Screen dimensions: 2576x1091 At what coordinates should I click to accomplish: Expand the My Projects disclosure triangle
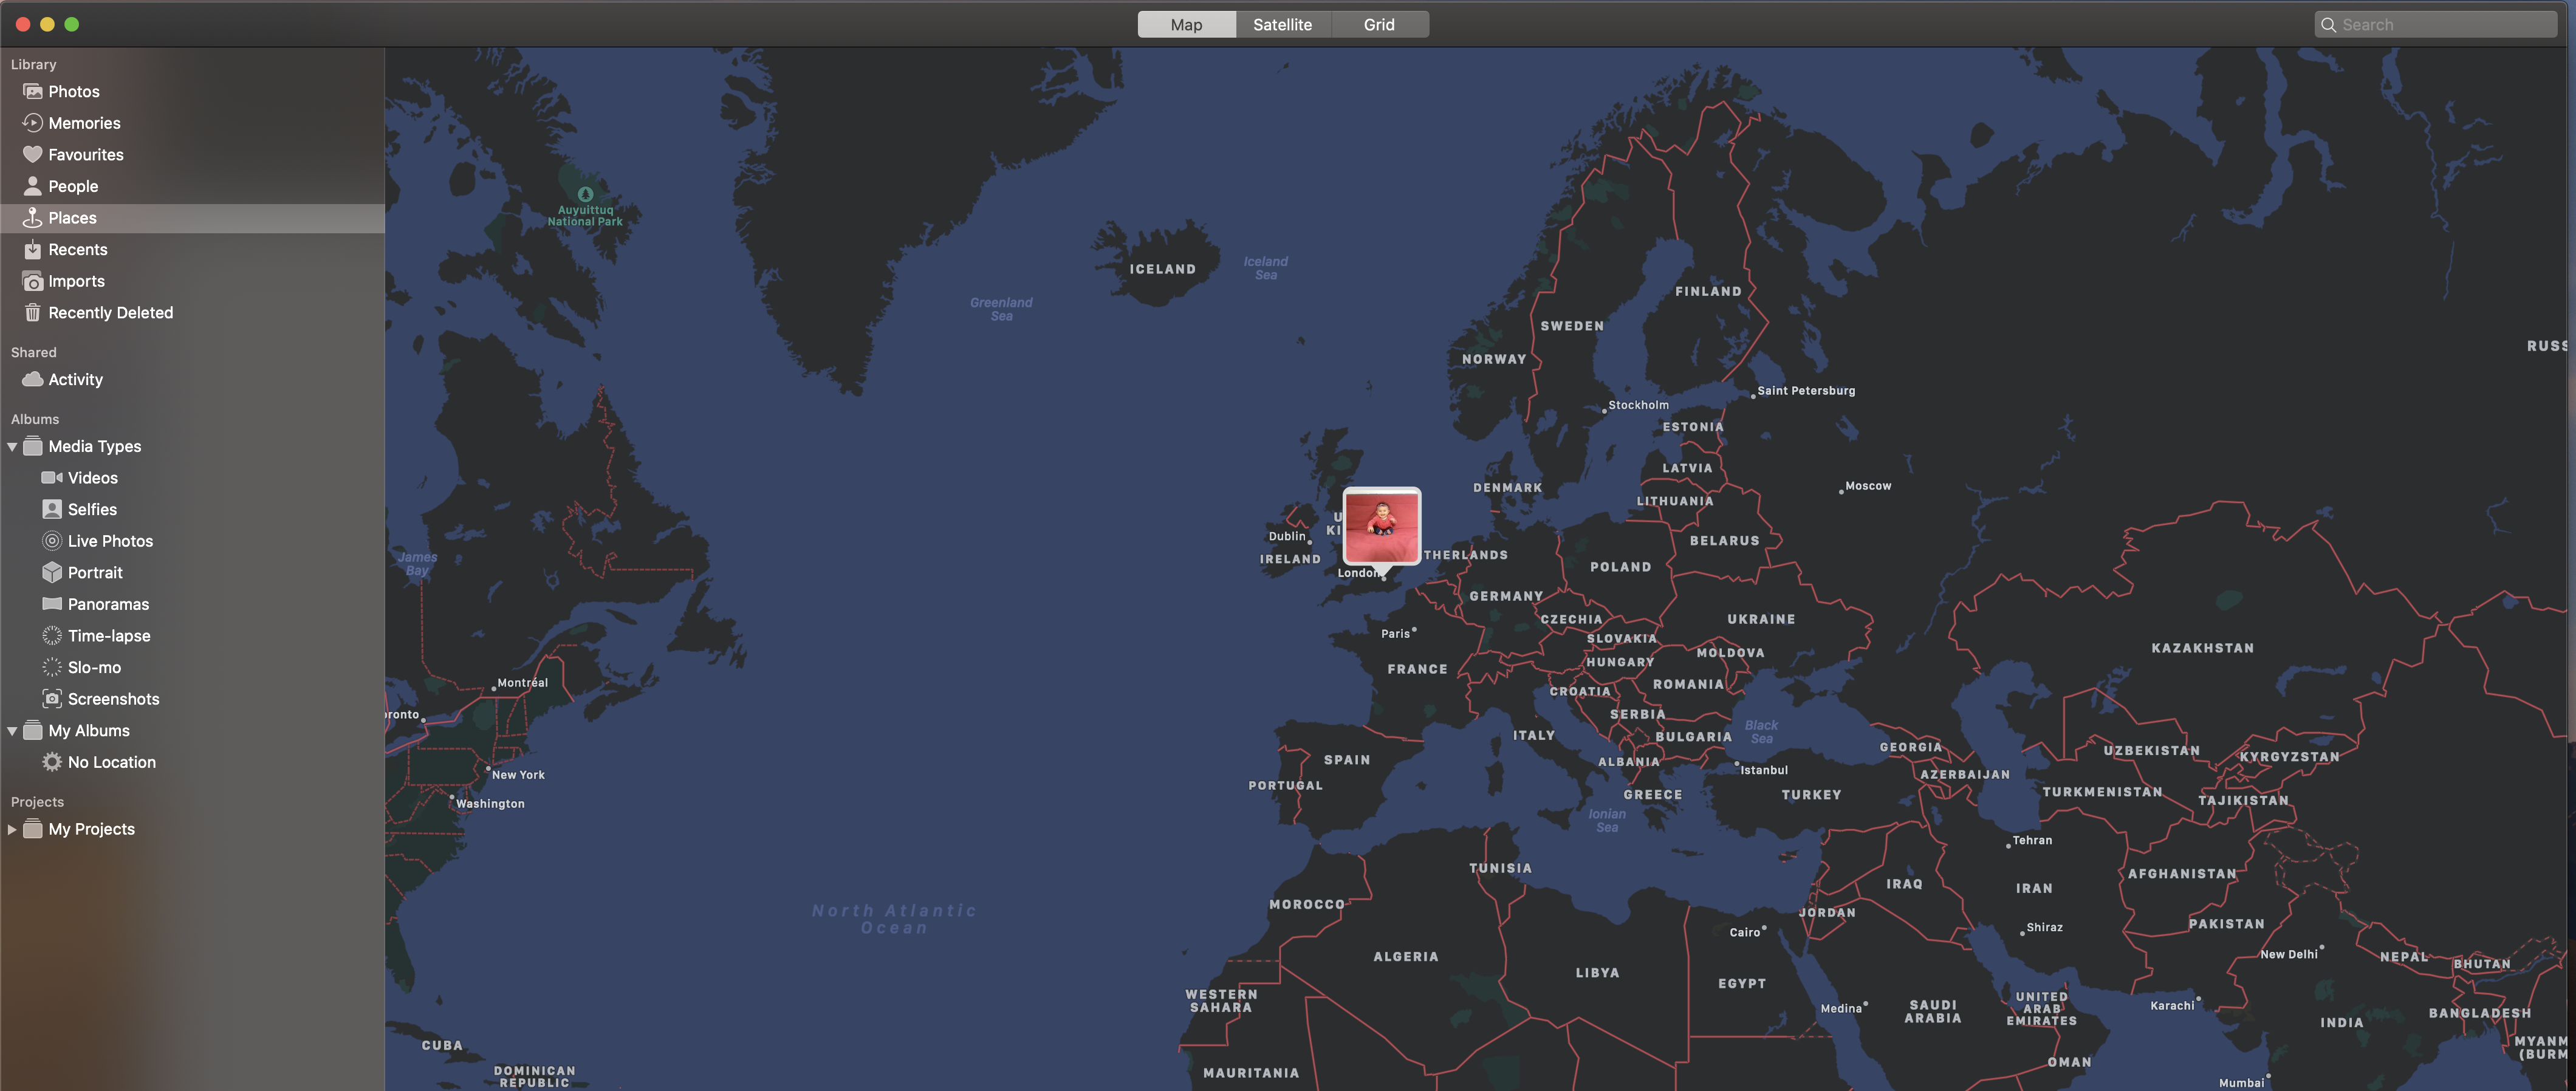coord(12,829)
